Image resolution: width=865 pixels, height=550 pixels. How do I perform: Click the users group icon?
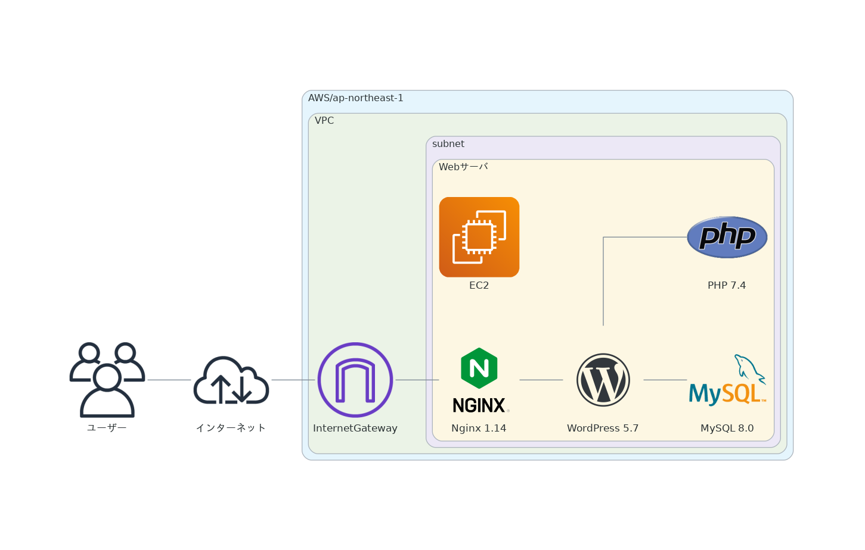107,380
